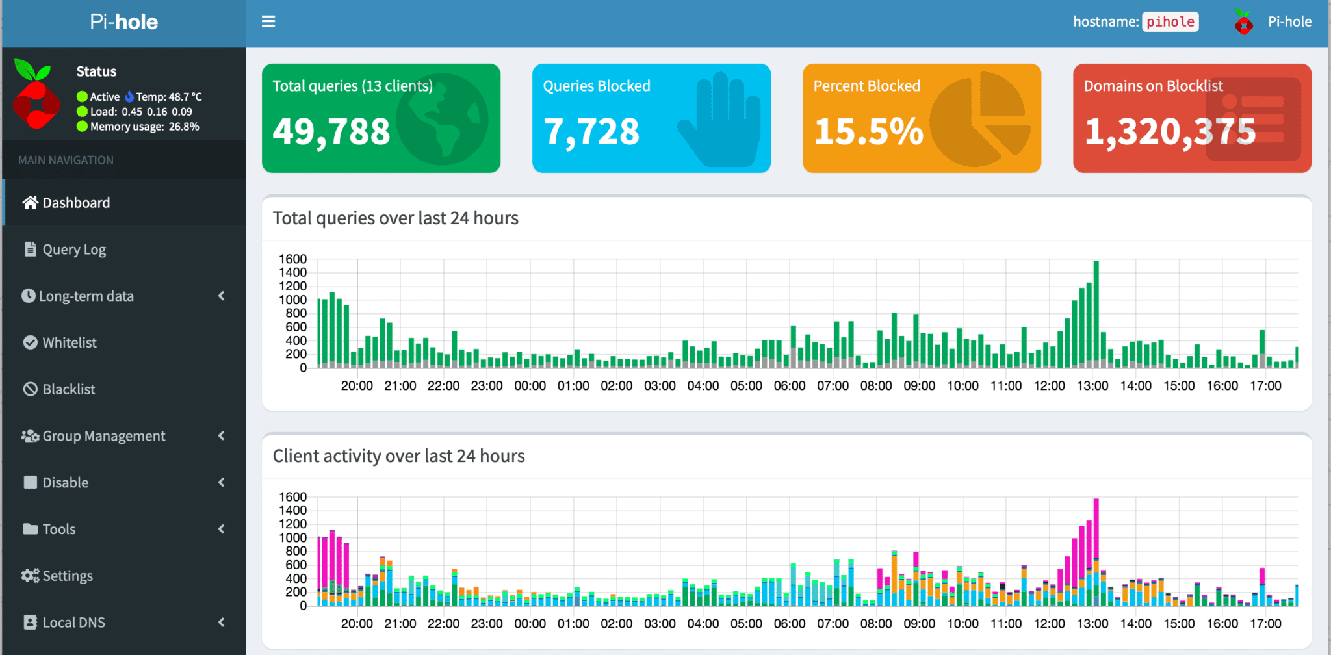Click the Pi-hole raspberry logo in the header
This screenshot has width=1331, height=655.
coord(1243,21)
